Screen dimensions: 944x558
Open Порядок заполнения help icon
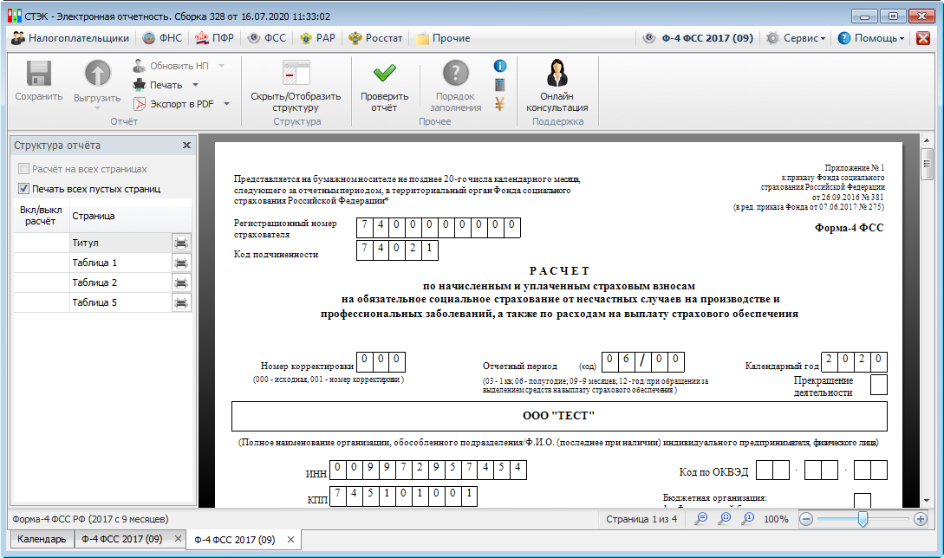coord(456,74)
